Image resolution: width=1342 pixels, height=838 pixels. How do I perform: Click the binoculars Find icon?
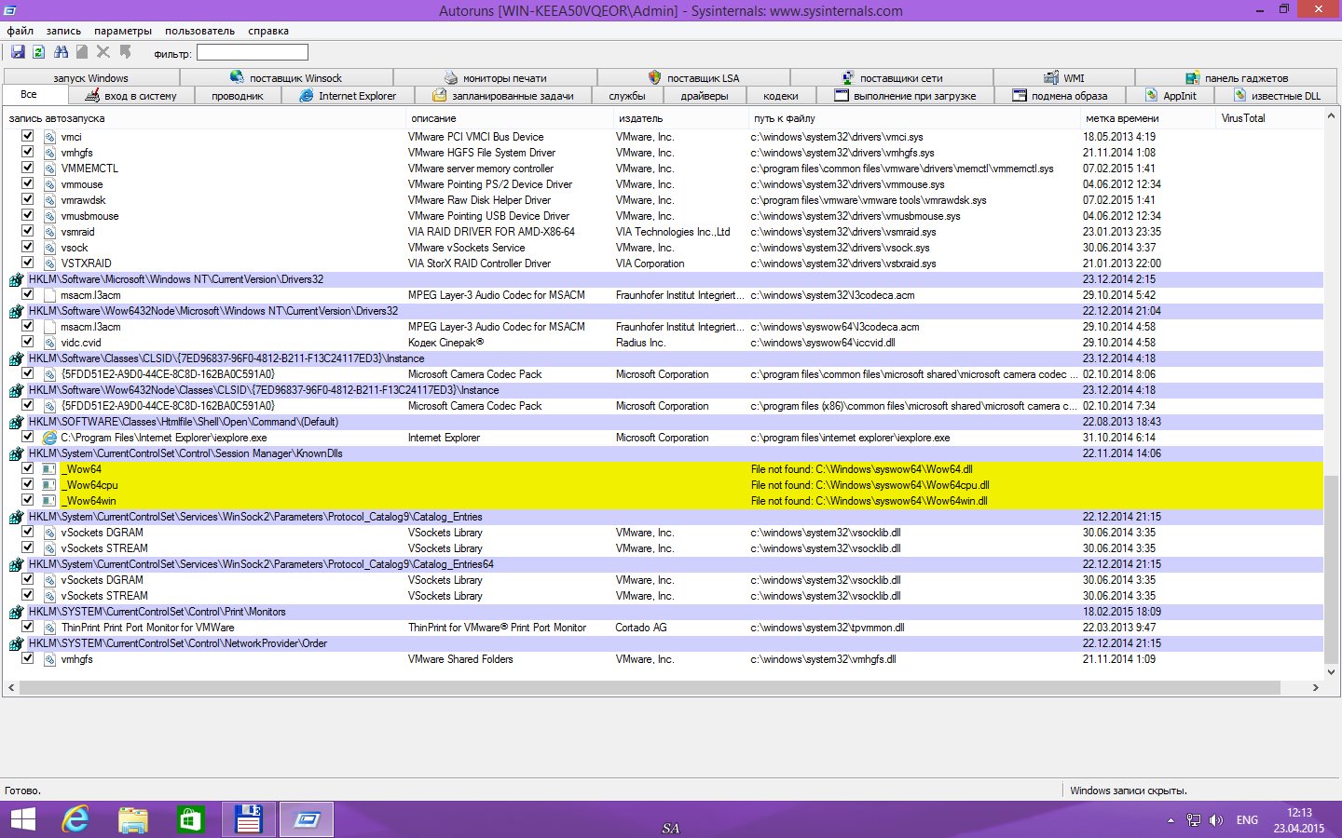[x=61, y=52]
